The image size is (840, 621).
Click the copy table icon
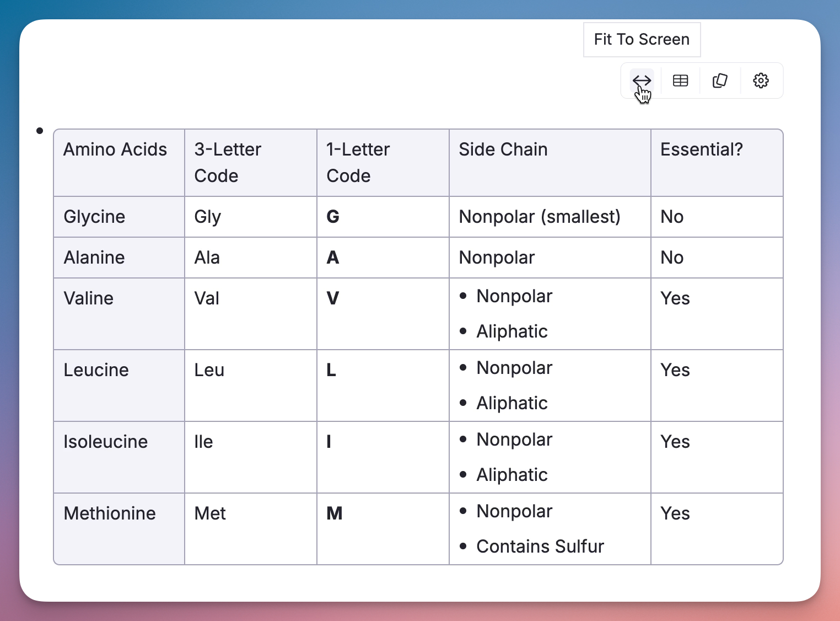720,81
